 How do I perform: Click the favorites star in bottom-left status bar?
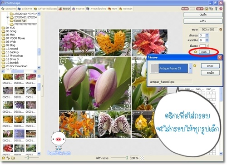click(3, 158)
